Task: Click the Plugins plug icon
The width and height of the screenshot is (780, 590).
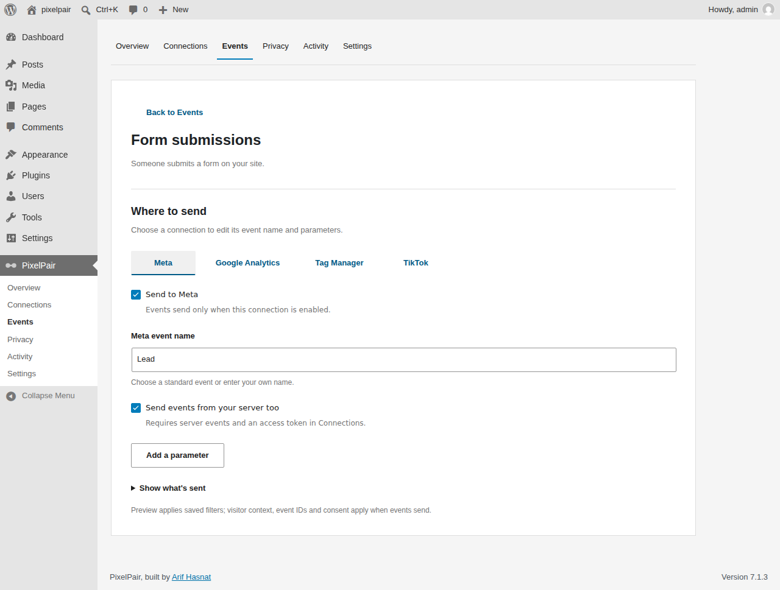Action: coord(11,175)
